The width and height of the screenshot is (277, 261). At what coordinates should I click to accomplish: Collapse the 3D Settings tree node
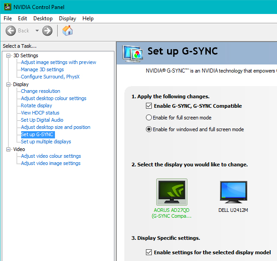tap(8, 56)
